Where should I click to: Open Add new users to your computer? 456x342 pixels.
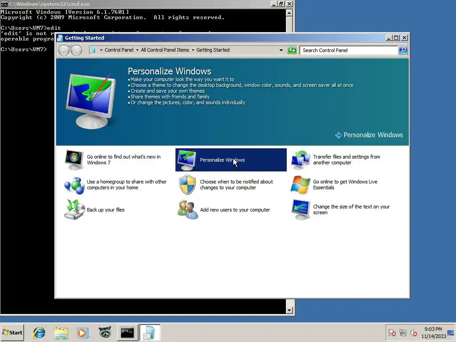(x=235, y=210)
